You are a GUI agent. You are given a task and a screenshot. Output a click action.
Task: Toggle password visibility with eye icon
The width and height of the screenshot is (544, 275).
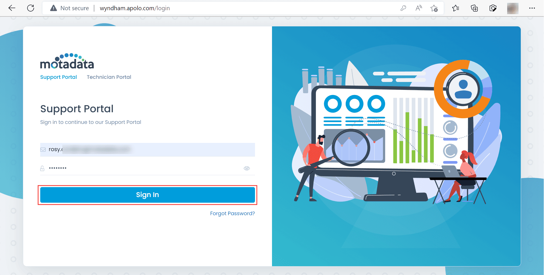coord(247,168)
